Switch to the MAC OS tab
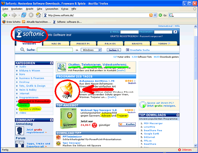Screen dimensions: 198x153 [x=56, y=44]
